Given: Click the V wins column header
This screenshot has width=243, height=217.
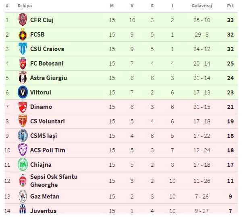Looking at the screenshot, I should [x=132, y=6].
